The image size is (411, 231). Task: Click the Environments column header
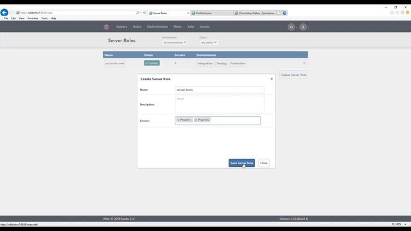(x=206, y=55)
